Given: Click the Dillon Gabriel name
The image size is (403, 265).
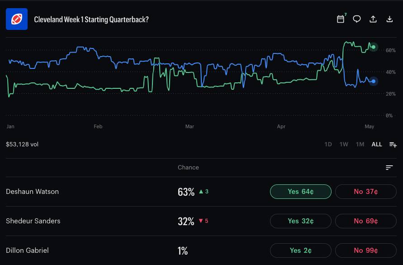Looking at the screenshot, I should tap(27, 251).
